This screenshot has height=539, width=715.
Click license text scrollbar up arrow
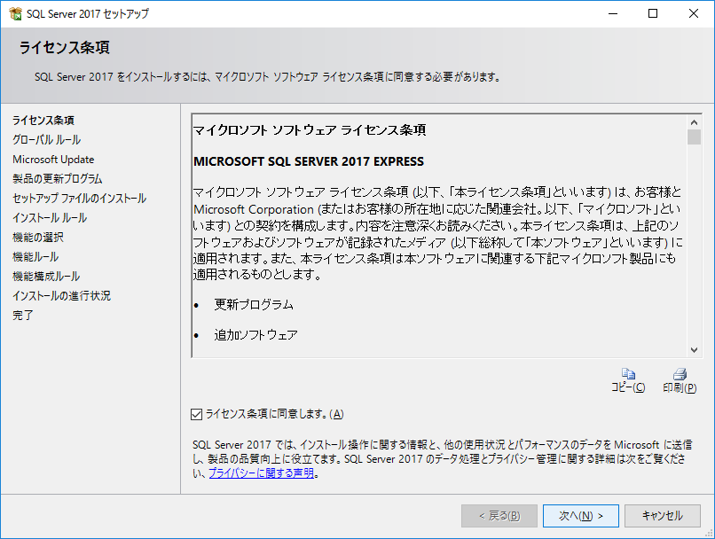pos(694,122)
